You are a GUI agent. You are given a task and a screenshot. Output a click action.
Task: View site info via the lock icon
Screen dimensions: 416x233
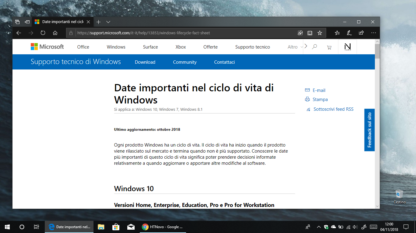point(71,33)
